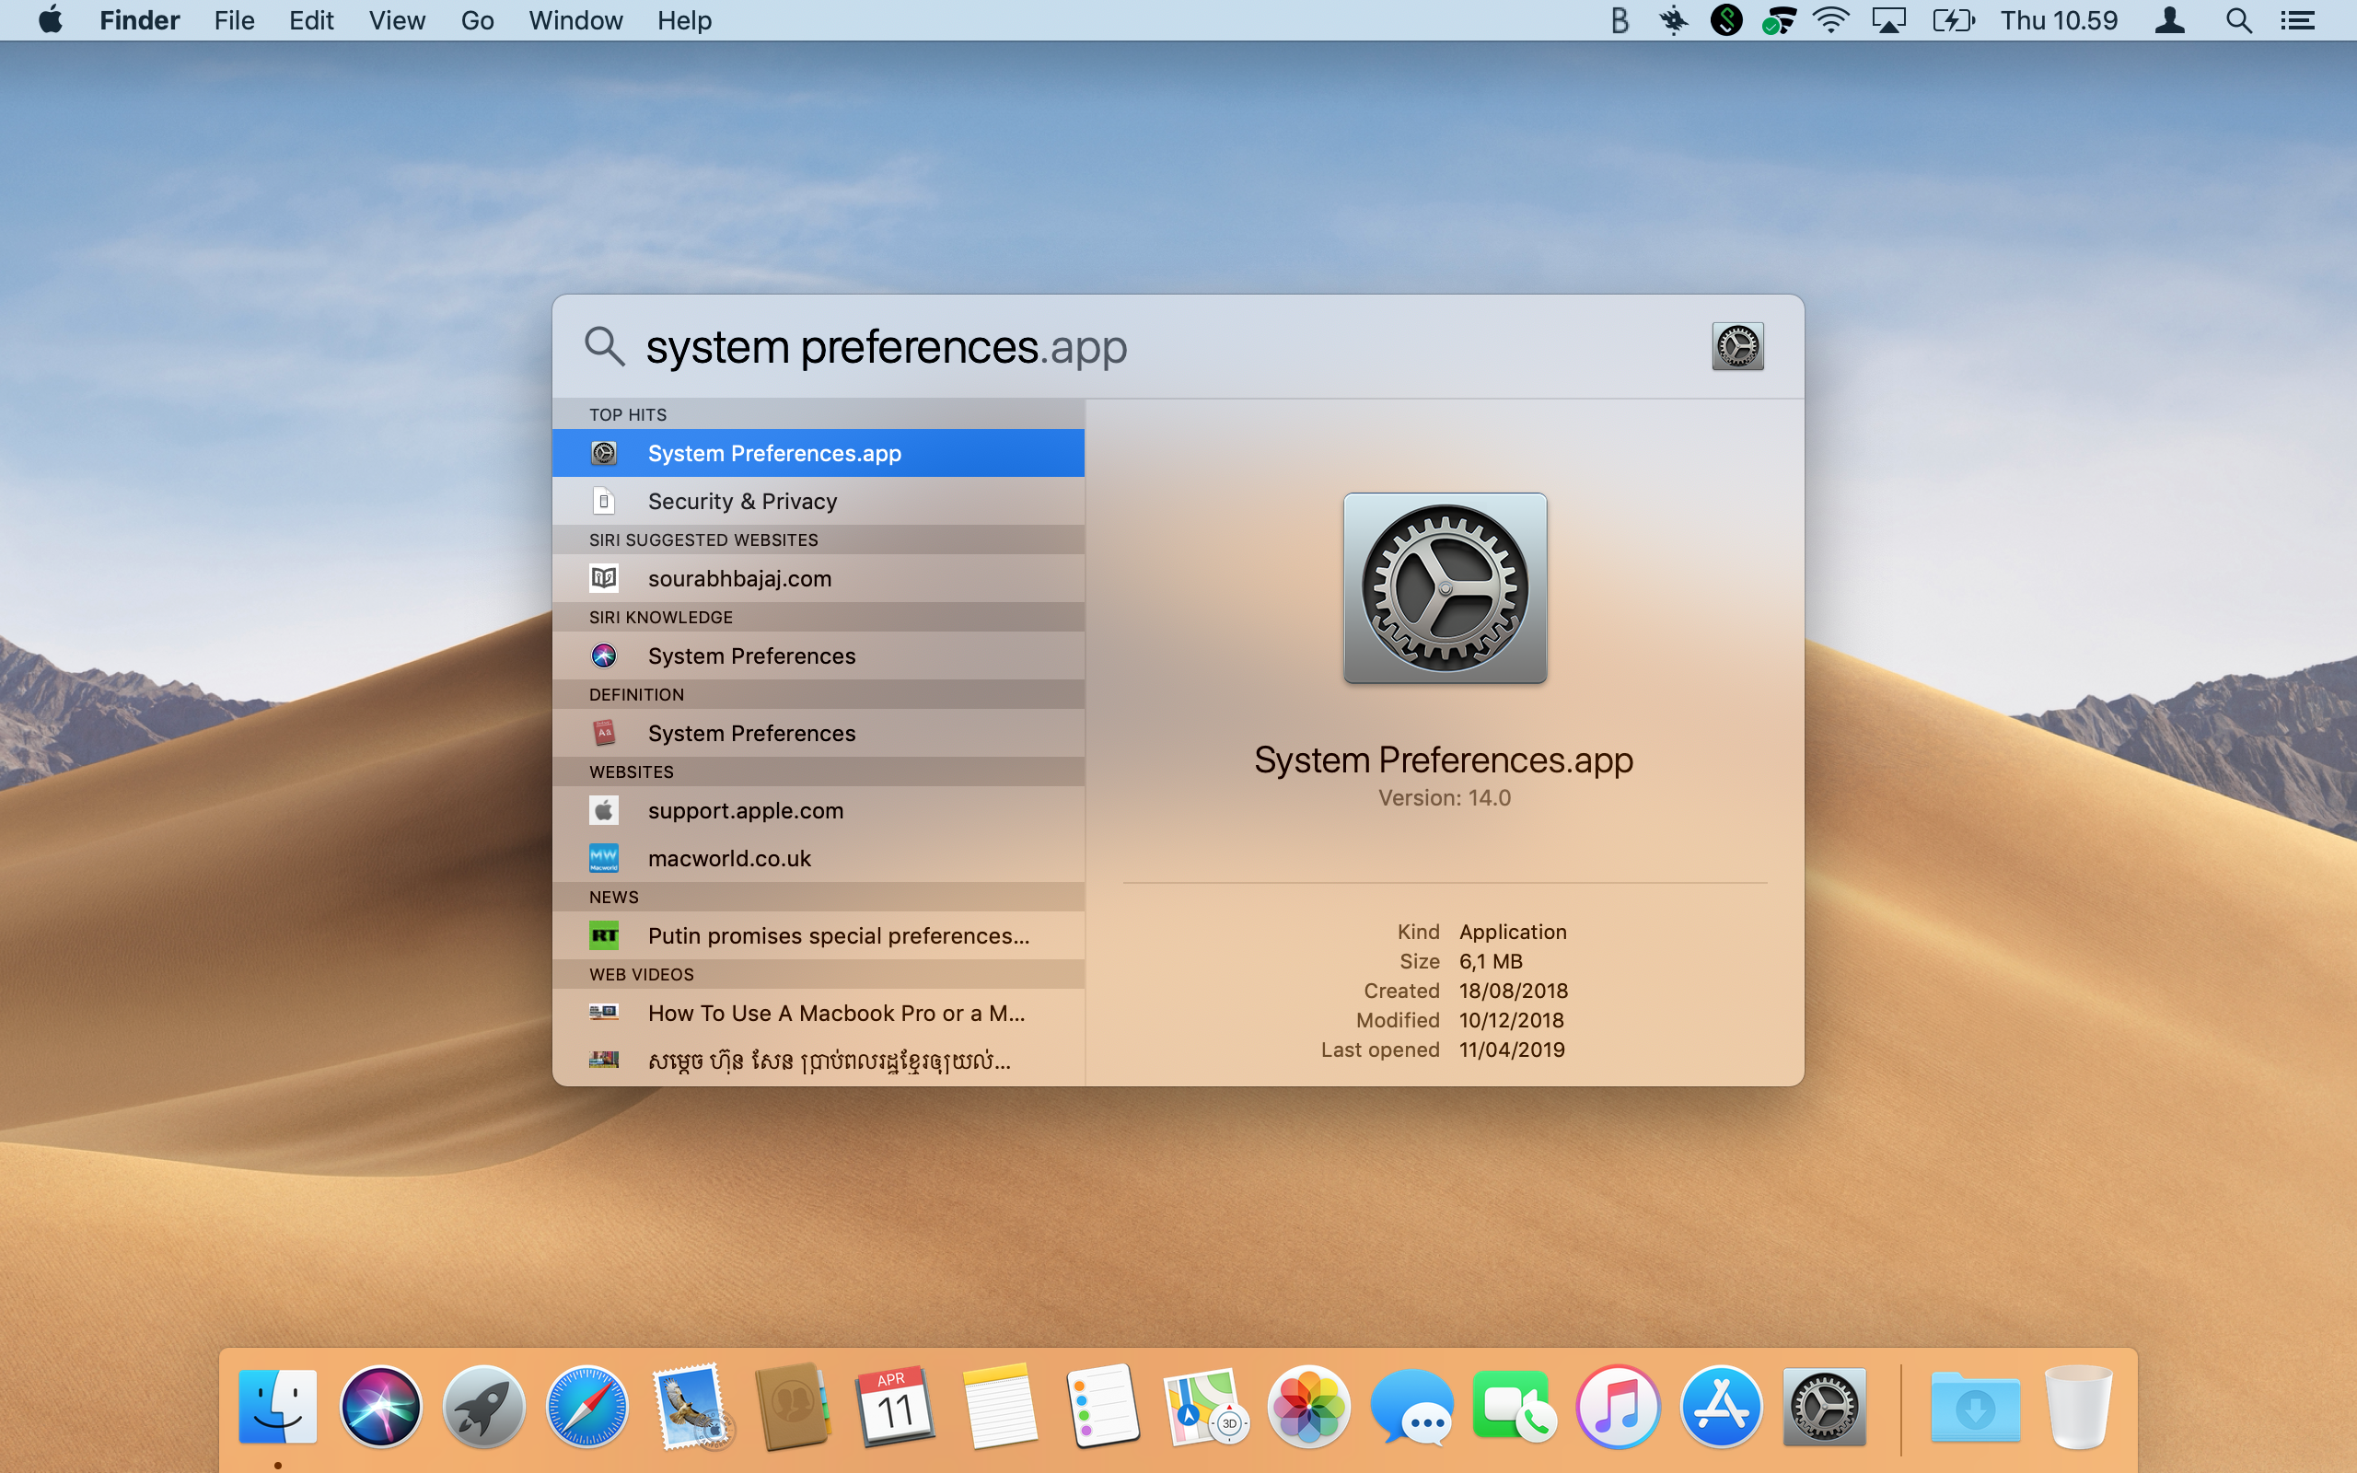This screenshot has width=2357, height=1473.
Task: Click the Last opened date 11/04/2019
Action: coord(1512,1050)
